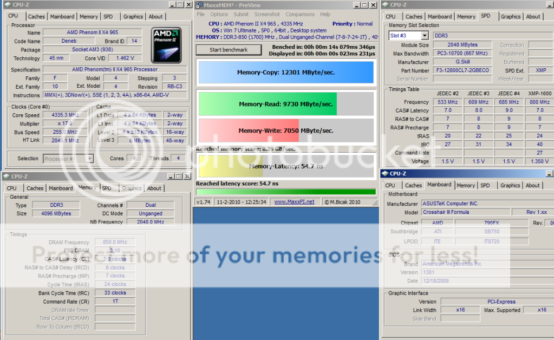The width and height of the screenshot is (554, 340).
Task: Switch to Graphics tab in the Memory Slot Selection window
Action: (511, 17)
